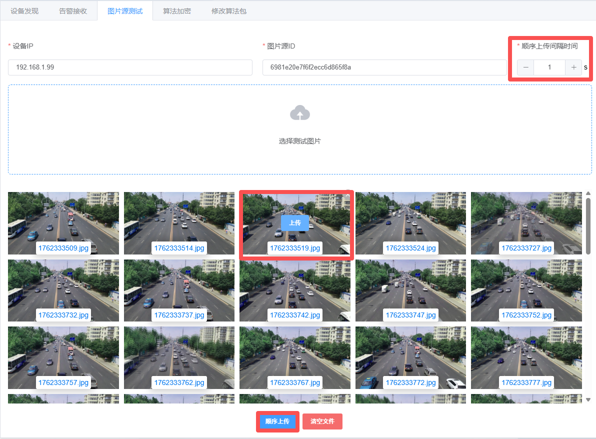Open the 1762333772.jpg file link
596x439 pixels.
(x=410, y=382)
